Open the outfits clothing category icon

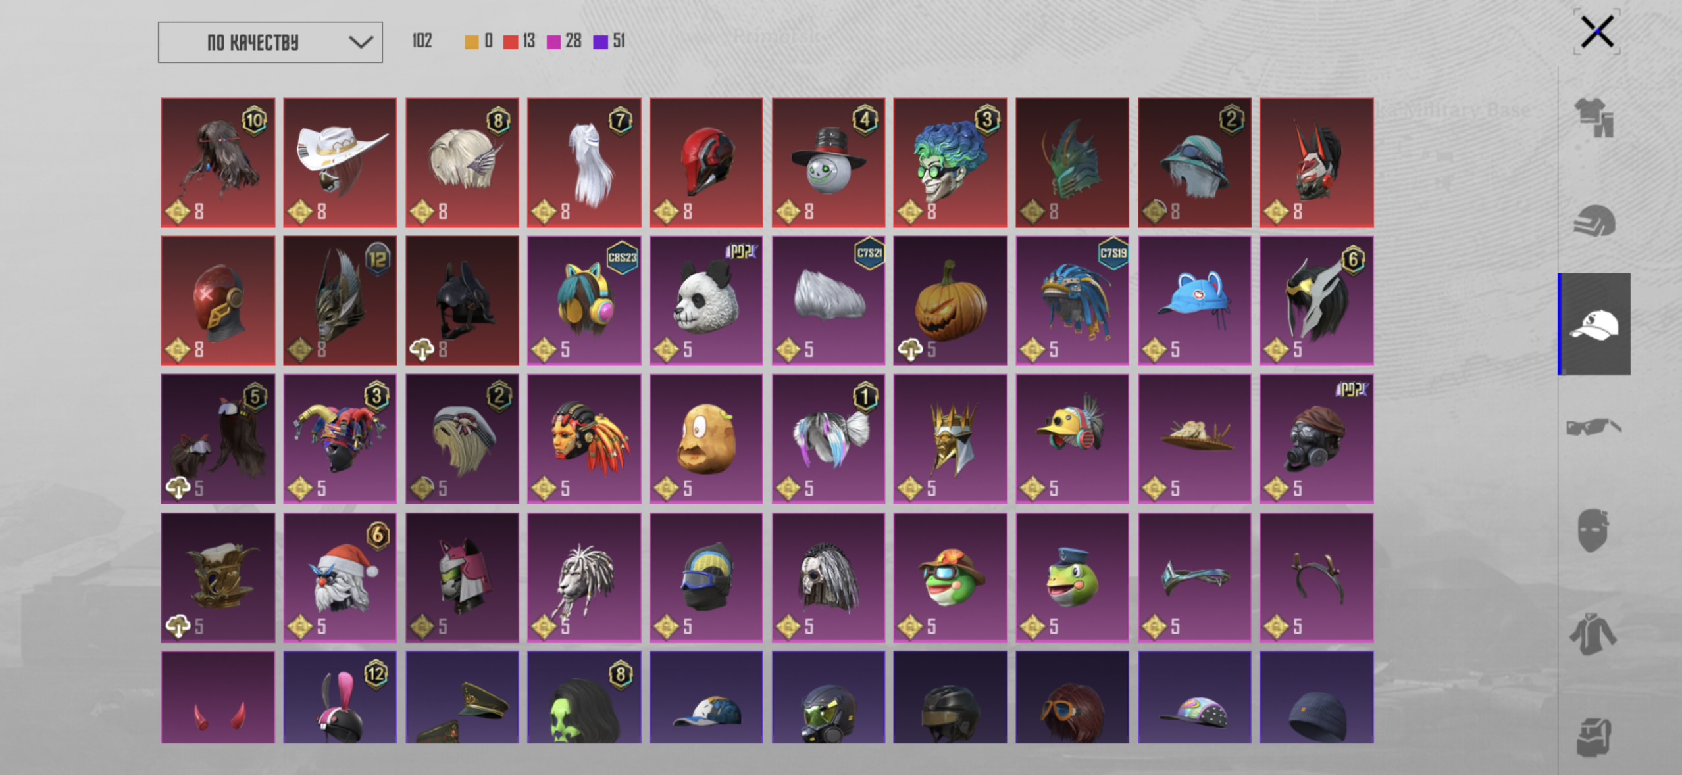1594,118
